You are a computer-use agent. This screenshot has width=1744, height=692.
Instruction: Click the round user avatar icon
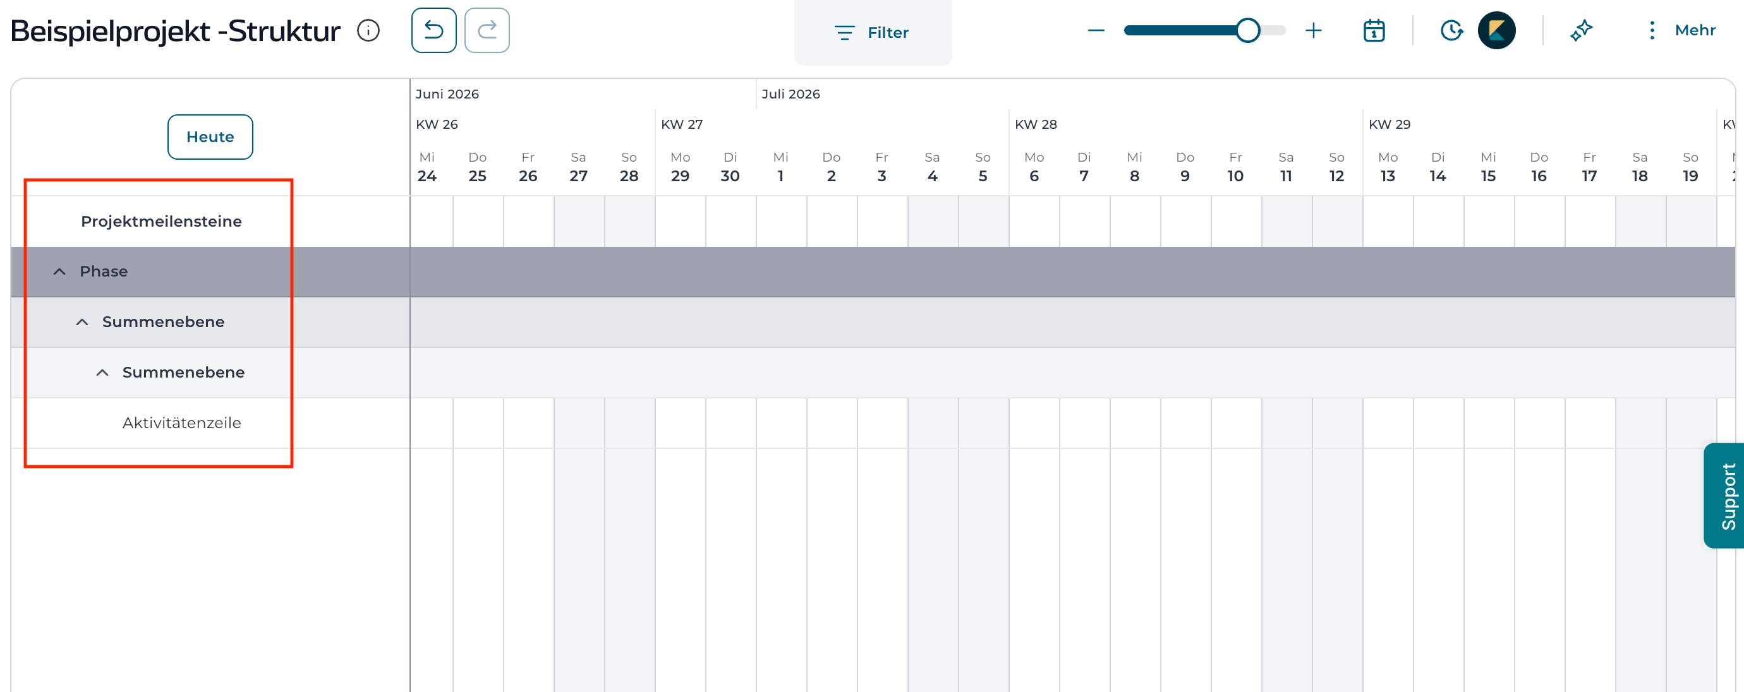click(x=1496, y=30)
